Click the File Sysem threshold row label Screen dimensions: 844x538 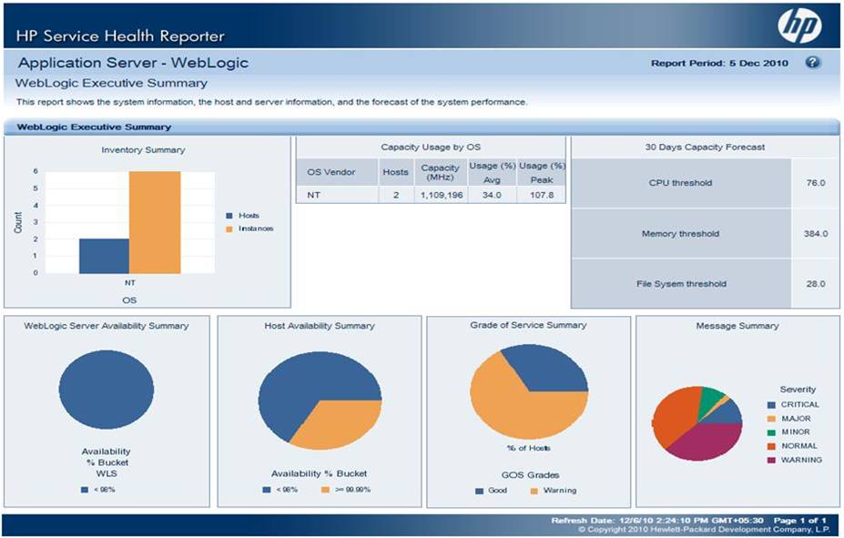(x=681, y=283)
